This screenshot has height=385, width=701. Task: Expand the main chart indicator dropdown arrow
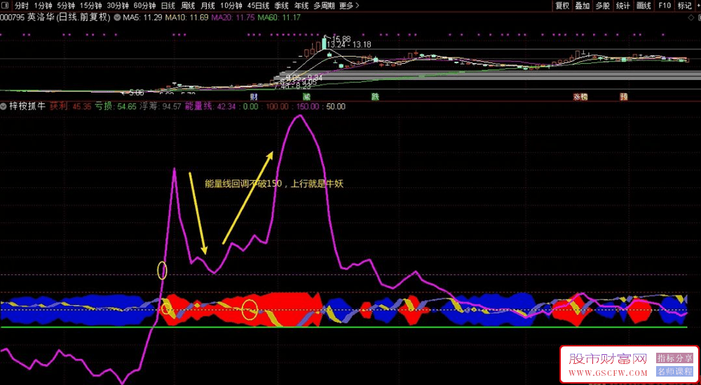(x=117, y=18)
